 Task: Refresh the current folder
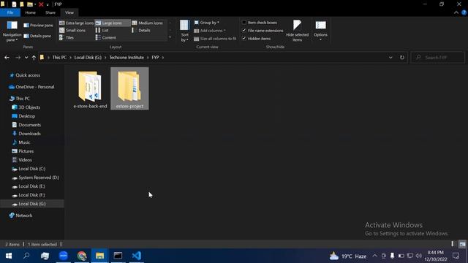point(402,57)
